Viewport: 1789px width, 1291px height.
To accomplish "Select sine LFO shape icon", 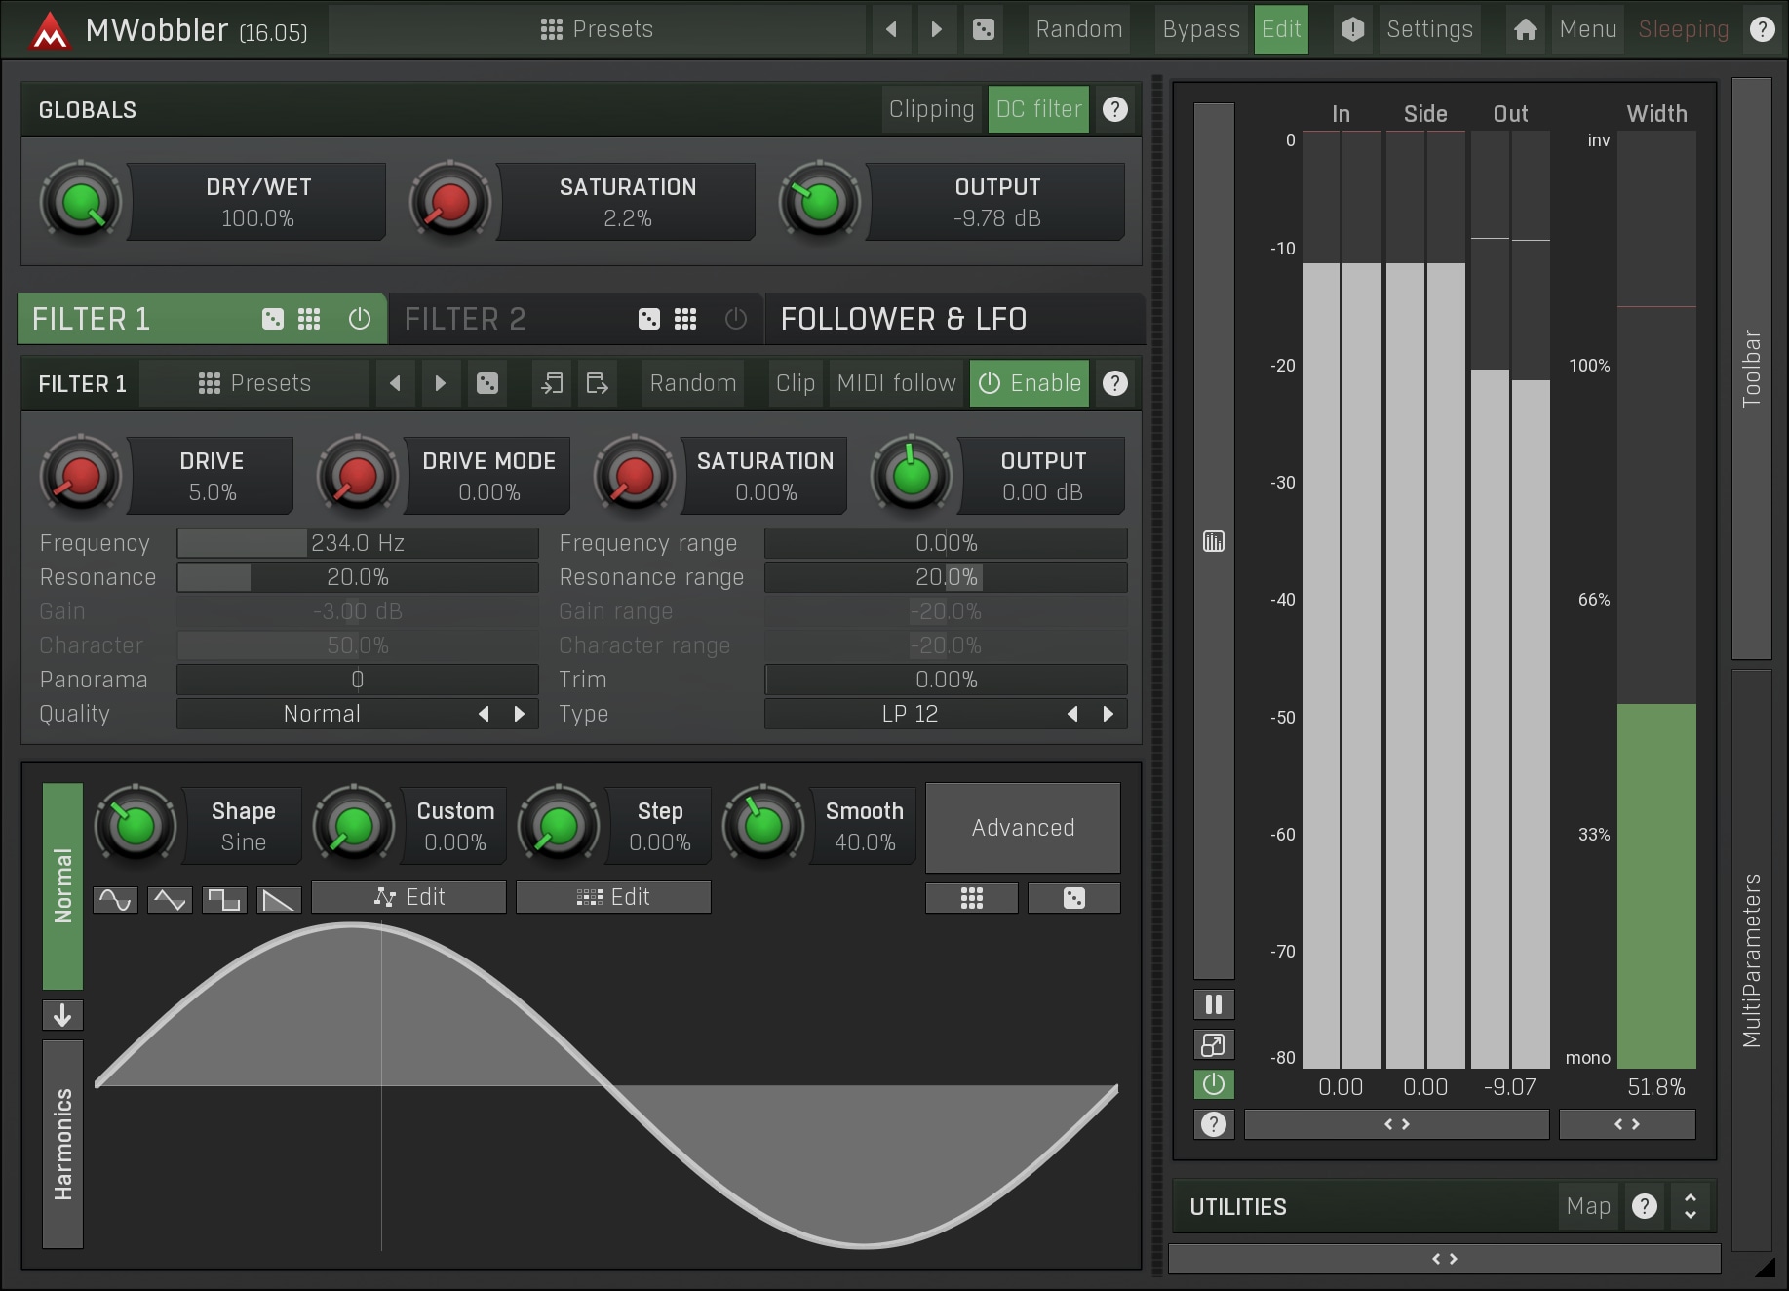I will [115, 899].
